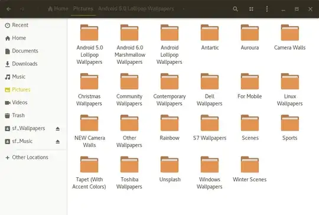The image size is (319, 215).
Task: Eject the sf_Wallpapers volume
Action: (57, 129)
